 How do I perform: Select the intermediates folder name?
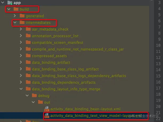(x=38, y=23)
